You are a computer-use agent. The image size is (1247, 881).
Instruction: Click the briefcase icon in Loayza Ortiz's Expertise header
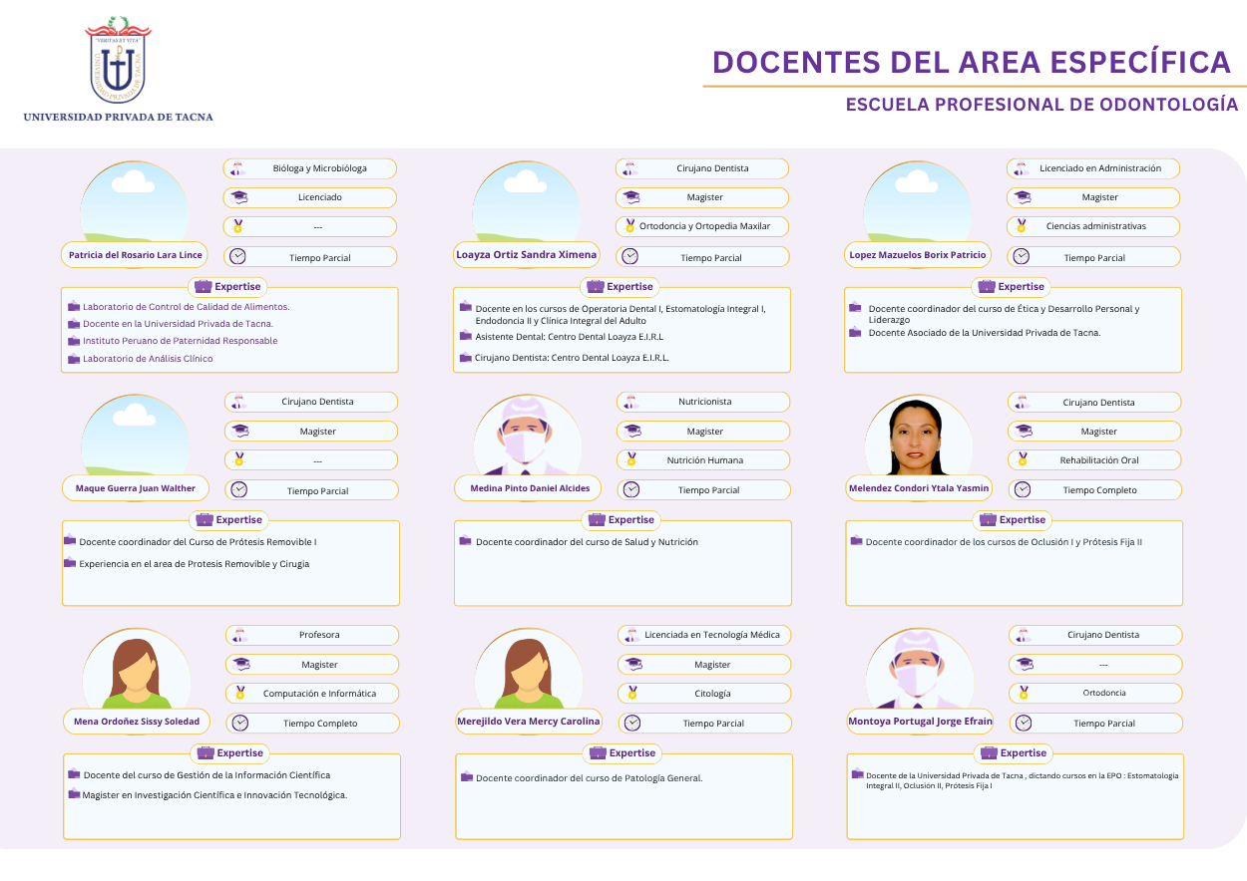tap(596, 286)
